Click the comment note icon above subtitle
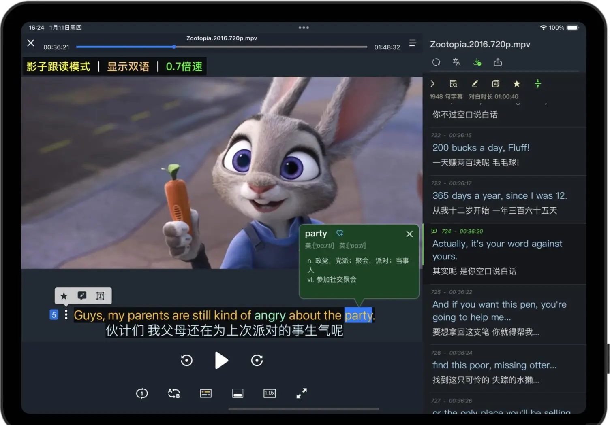The image size is (610, 425). pos(82,296)
